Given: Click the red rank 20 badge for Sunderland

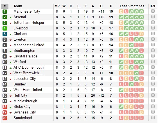Looking at the screenshot, I should (x=4, y=118).
